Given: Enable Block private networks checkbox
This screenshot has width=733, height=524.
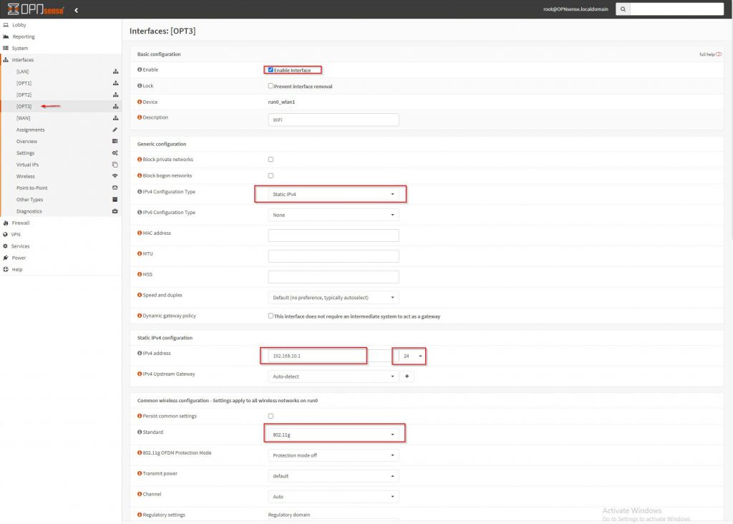Looking at the screenshot, I should click(271, 160).
